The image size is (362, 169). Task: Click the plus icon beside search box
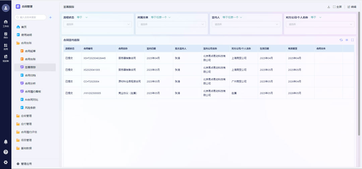tap(50, 17)
